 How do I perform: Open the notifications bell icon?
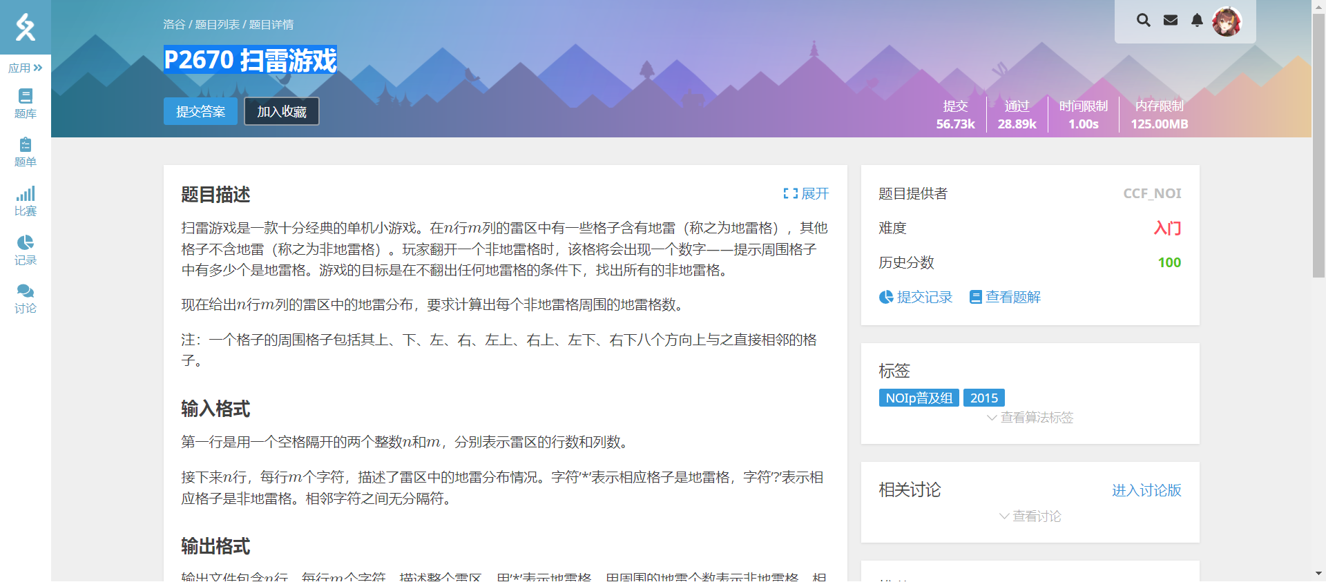click(x=1197, y=21)
